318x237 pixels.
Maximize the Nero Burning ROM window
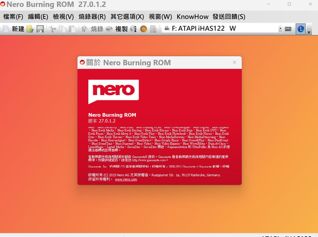click(289, 4)
